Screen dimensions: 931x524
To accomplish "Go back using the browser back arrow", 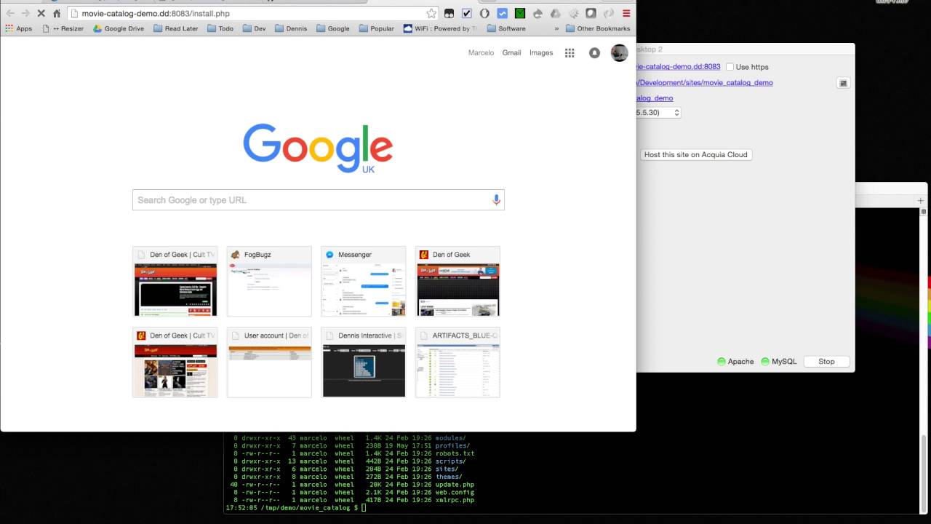I will click(x=10, y=13).
